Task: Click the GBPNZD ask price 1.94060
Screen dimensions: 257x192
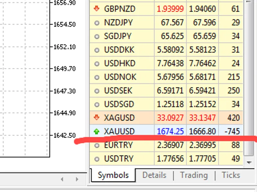Action: tap(202, 9)
